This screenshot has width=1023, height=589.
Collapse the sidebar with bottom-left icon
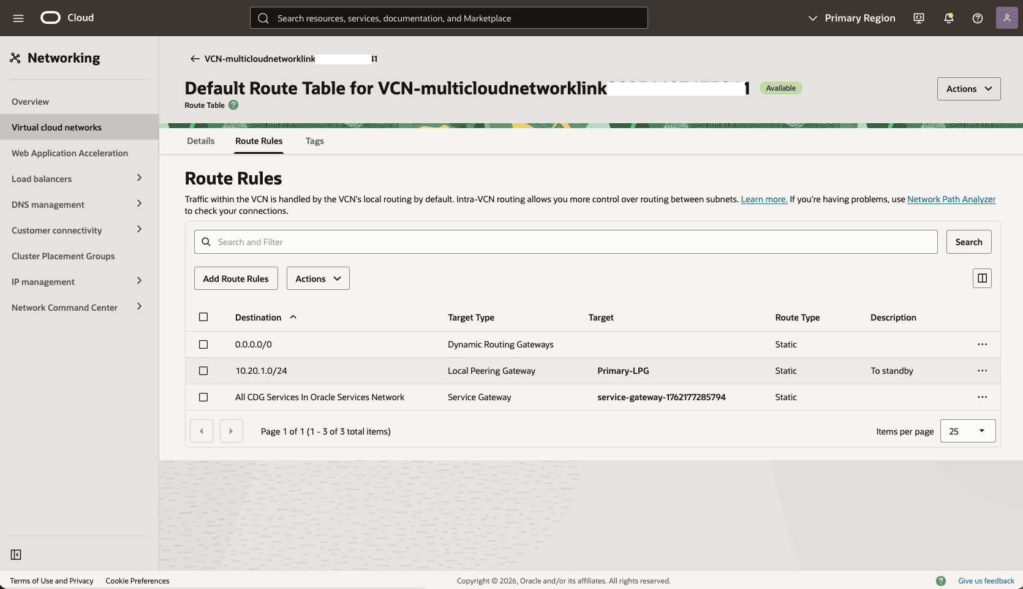point(16,555)
